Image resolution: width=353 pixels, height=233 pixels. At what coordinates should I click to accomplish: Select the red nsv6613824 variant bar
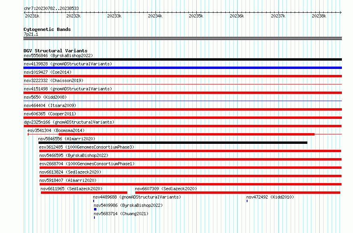tap(190, 176)
